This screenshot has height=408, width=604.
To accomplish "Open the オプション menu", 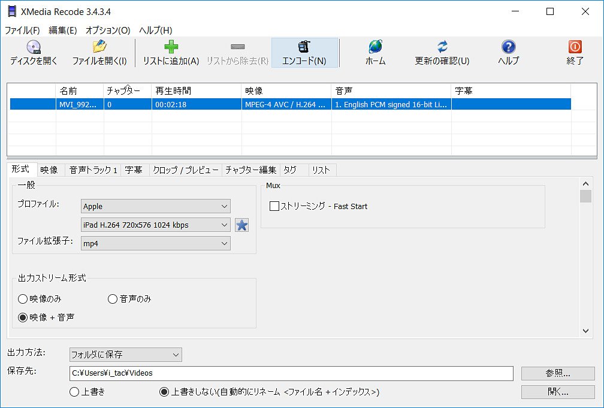I will pos(107,30).
